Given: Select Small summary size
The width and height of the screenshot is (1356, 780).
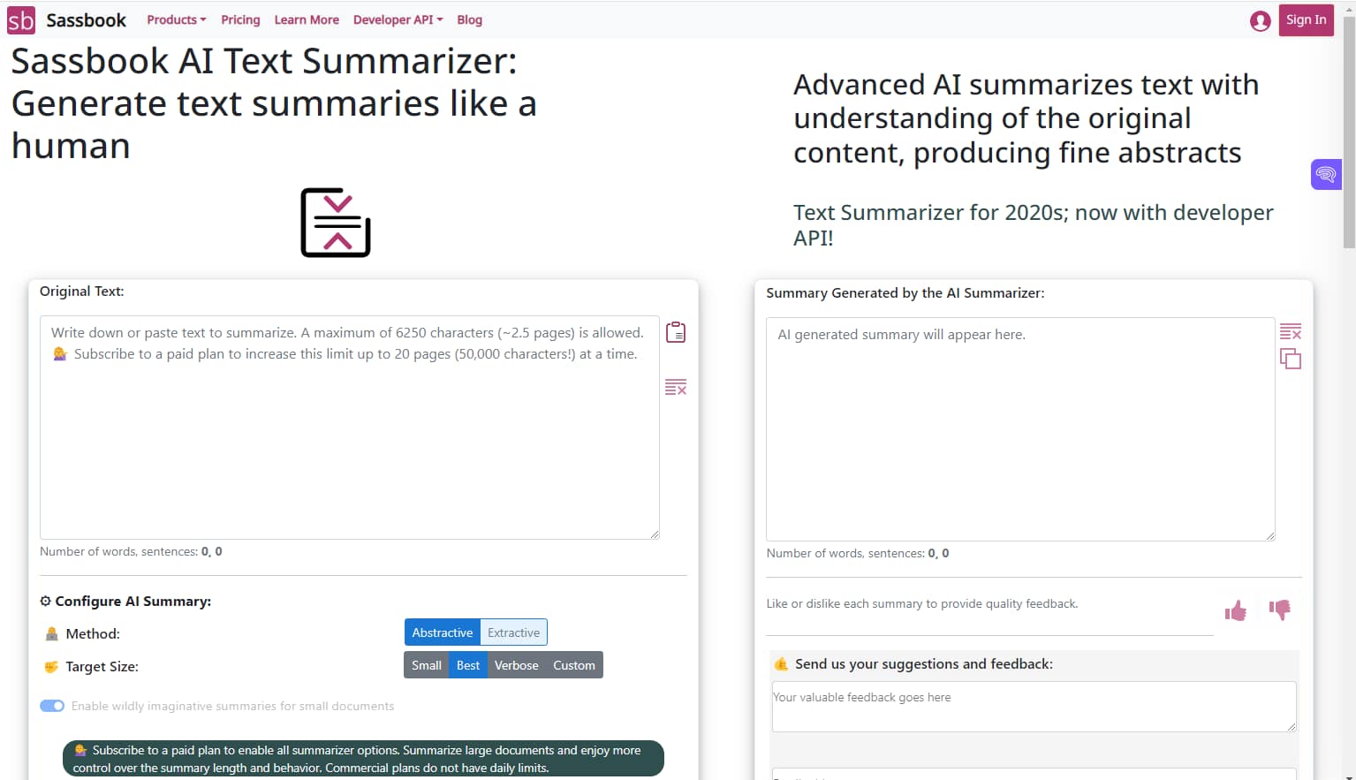Looking at the screenshot, I should click(x=426, y=664).
